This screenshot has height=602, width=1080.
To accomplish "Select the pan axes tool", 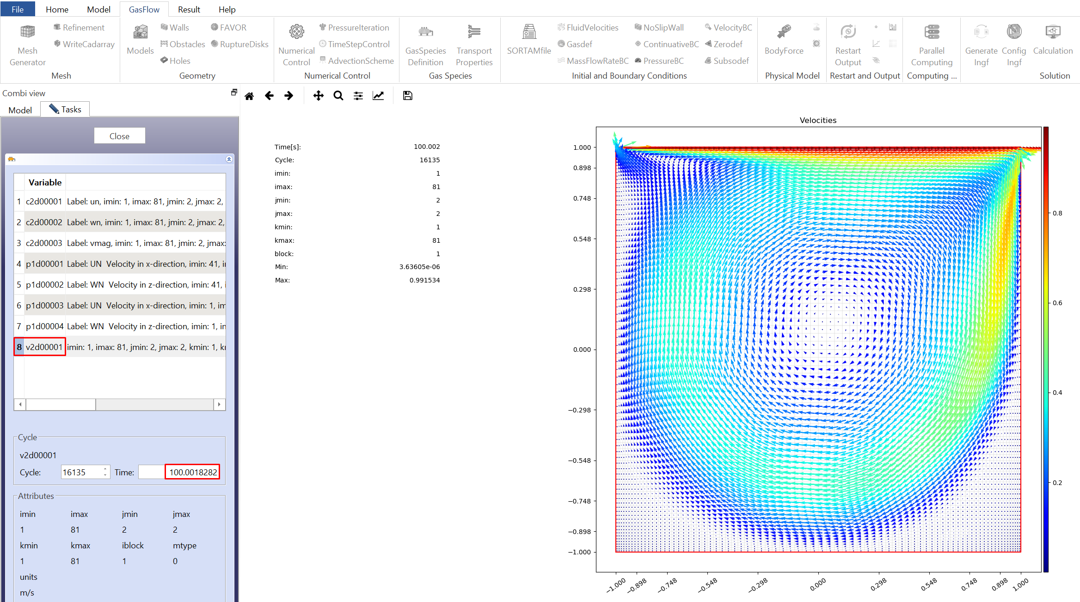I will click(x=318, y=96).
